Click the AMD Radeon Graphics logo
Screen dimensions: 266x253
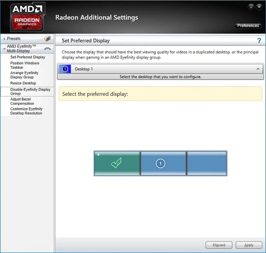tap(28, 17)
